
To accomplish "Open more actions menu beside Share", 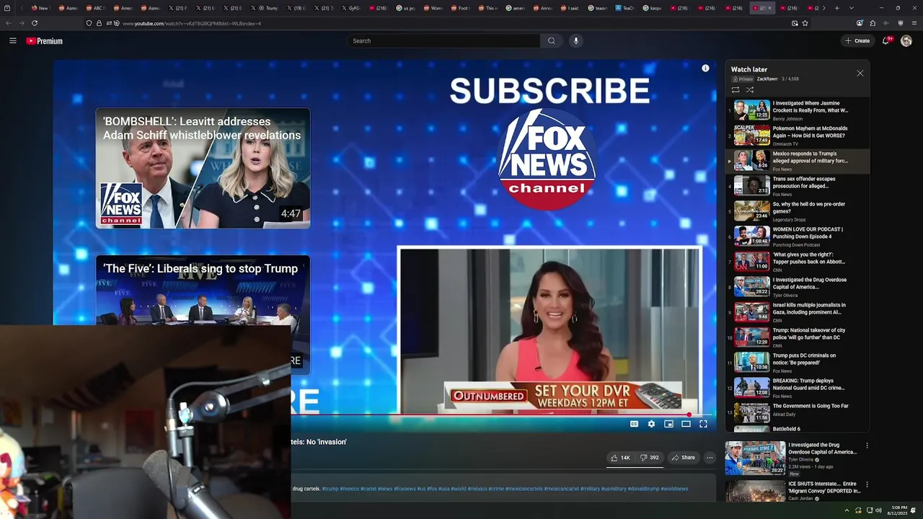I will [x=710, y=458].
